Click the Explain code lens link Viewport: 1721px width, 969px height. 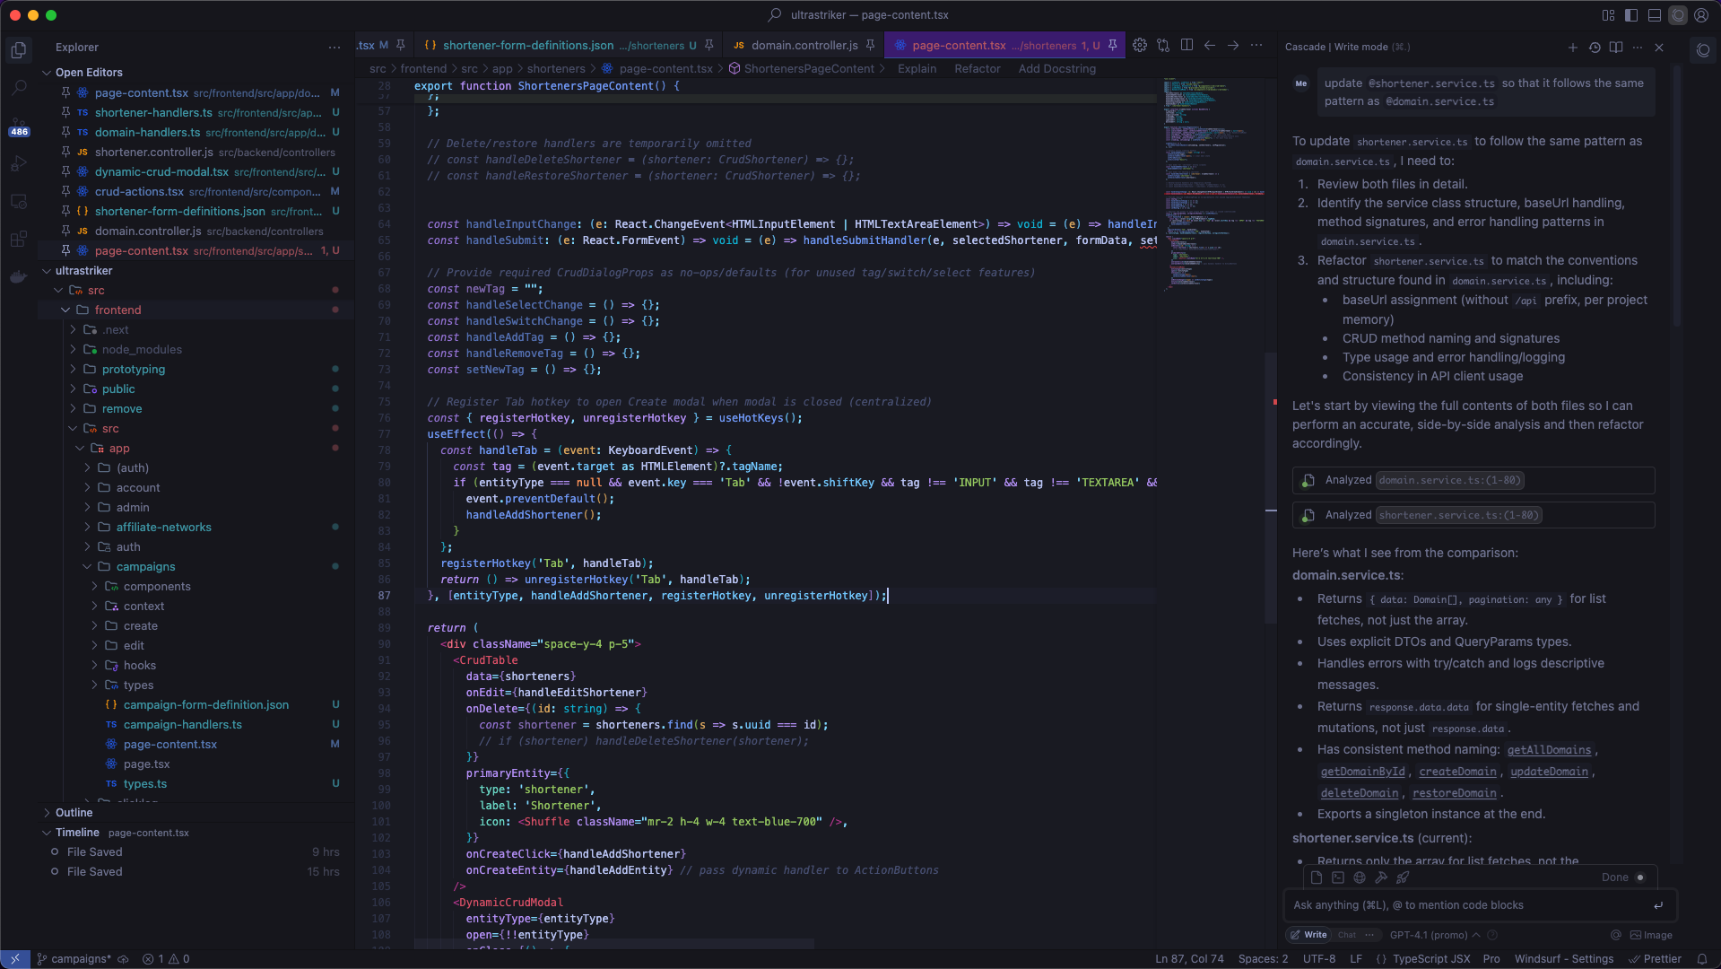pyautogui.click(x=917, y=69)
